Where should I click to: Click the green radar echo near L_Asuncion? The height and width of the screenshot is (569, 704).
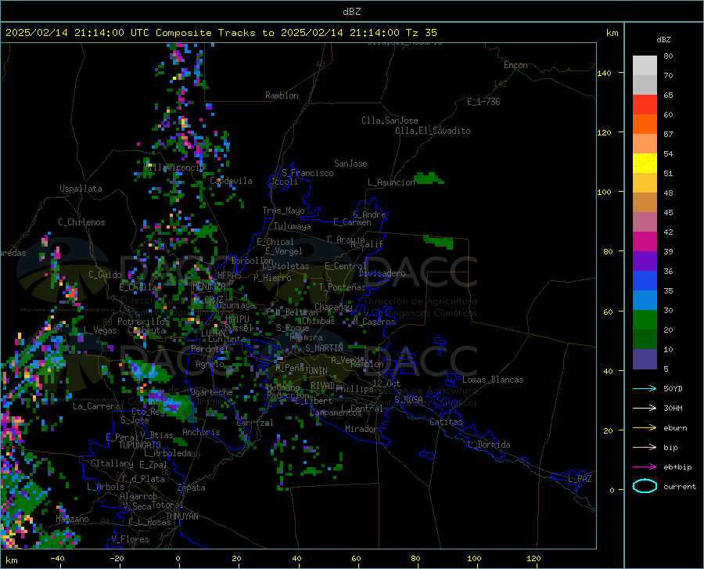pos(429,178)
